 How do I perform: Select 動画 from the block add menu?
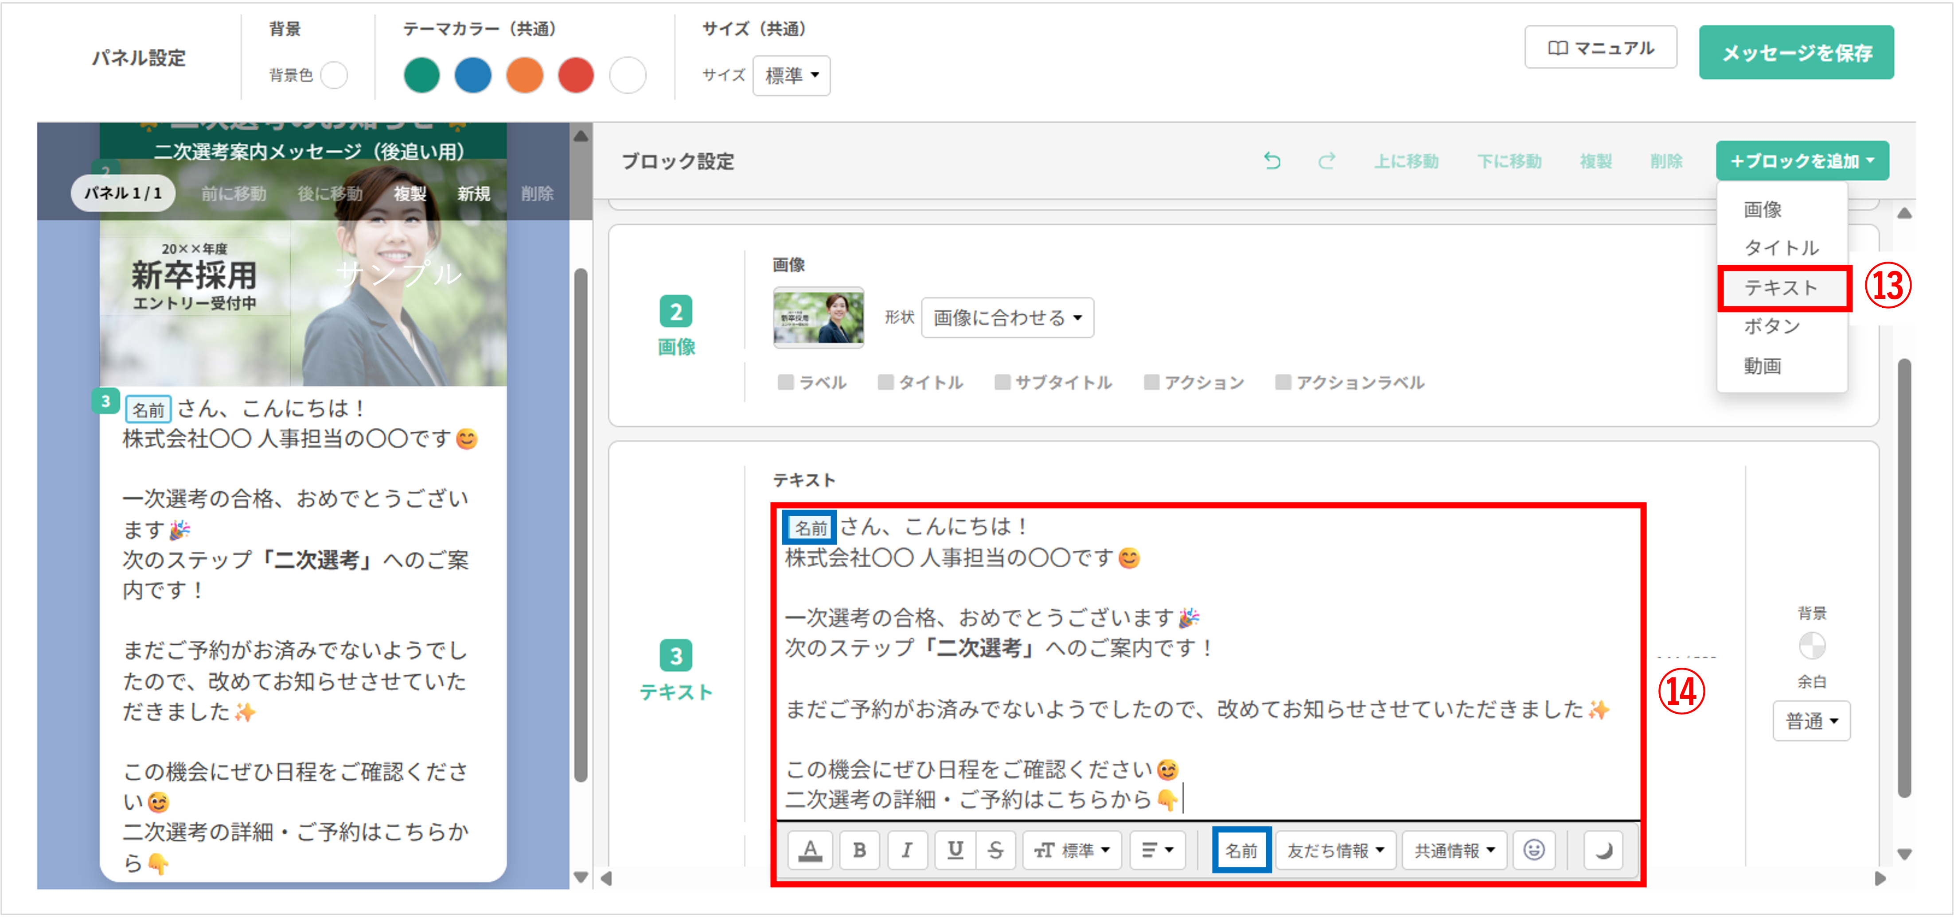tap(1763, 366)
